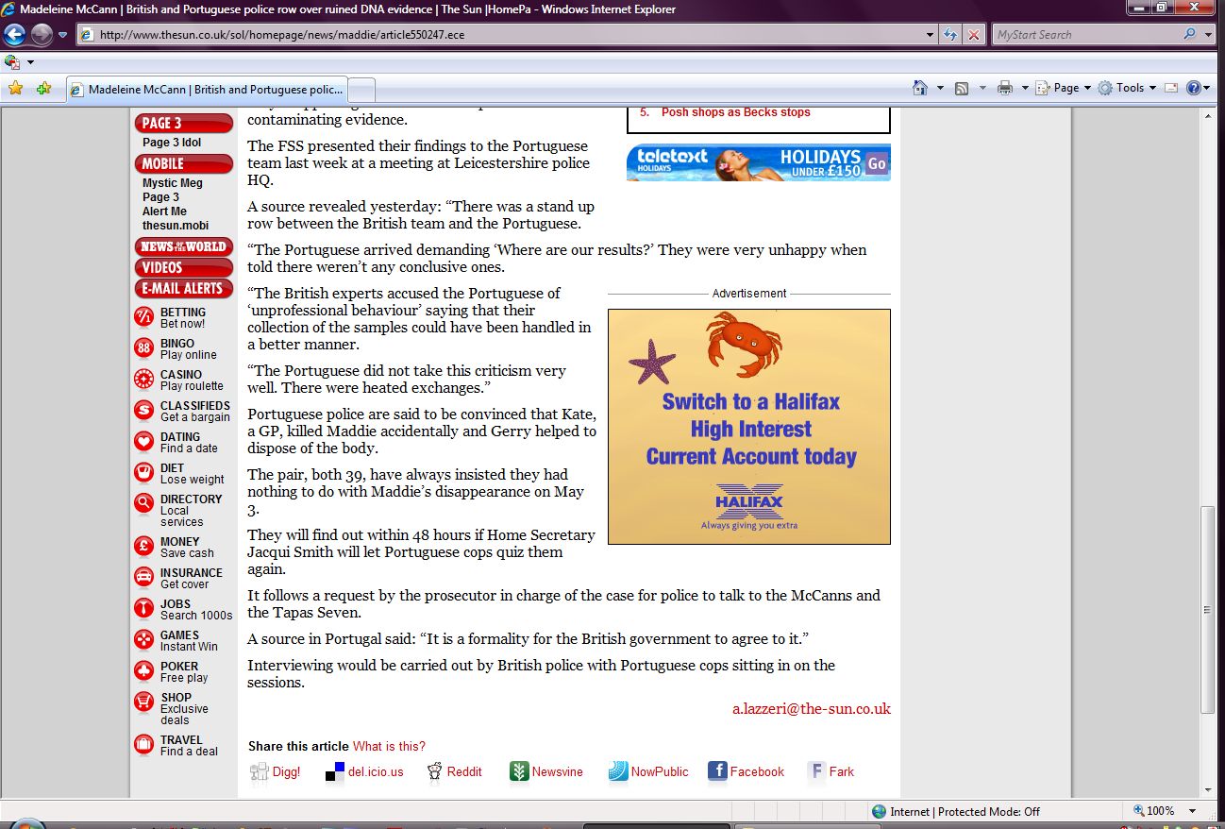Open a new blank tab
This screenshot has width=1225, height=829.
click(x=362, y=90)
